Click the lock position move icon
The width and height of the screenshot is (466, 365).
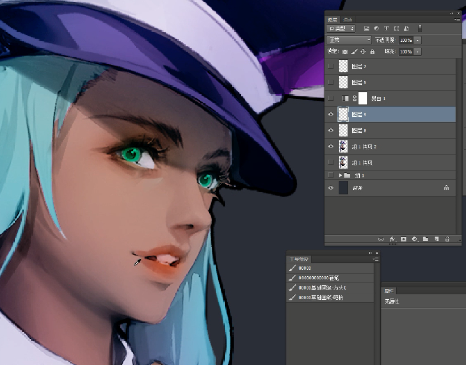pyautogui.click(x=363, y=52)
